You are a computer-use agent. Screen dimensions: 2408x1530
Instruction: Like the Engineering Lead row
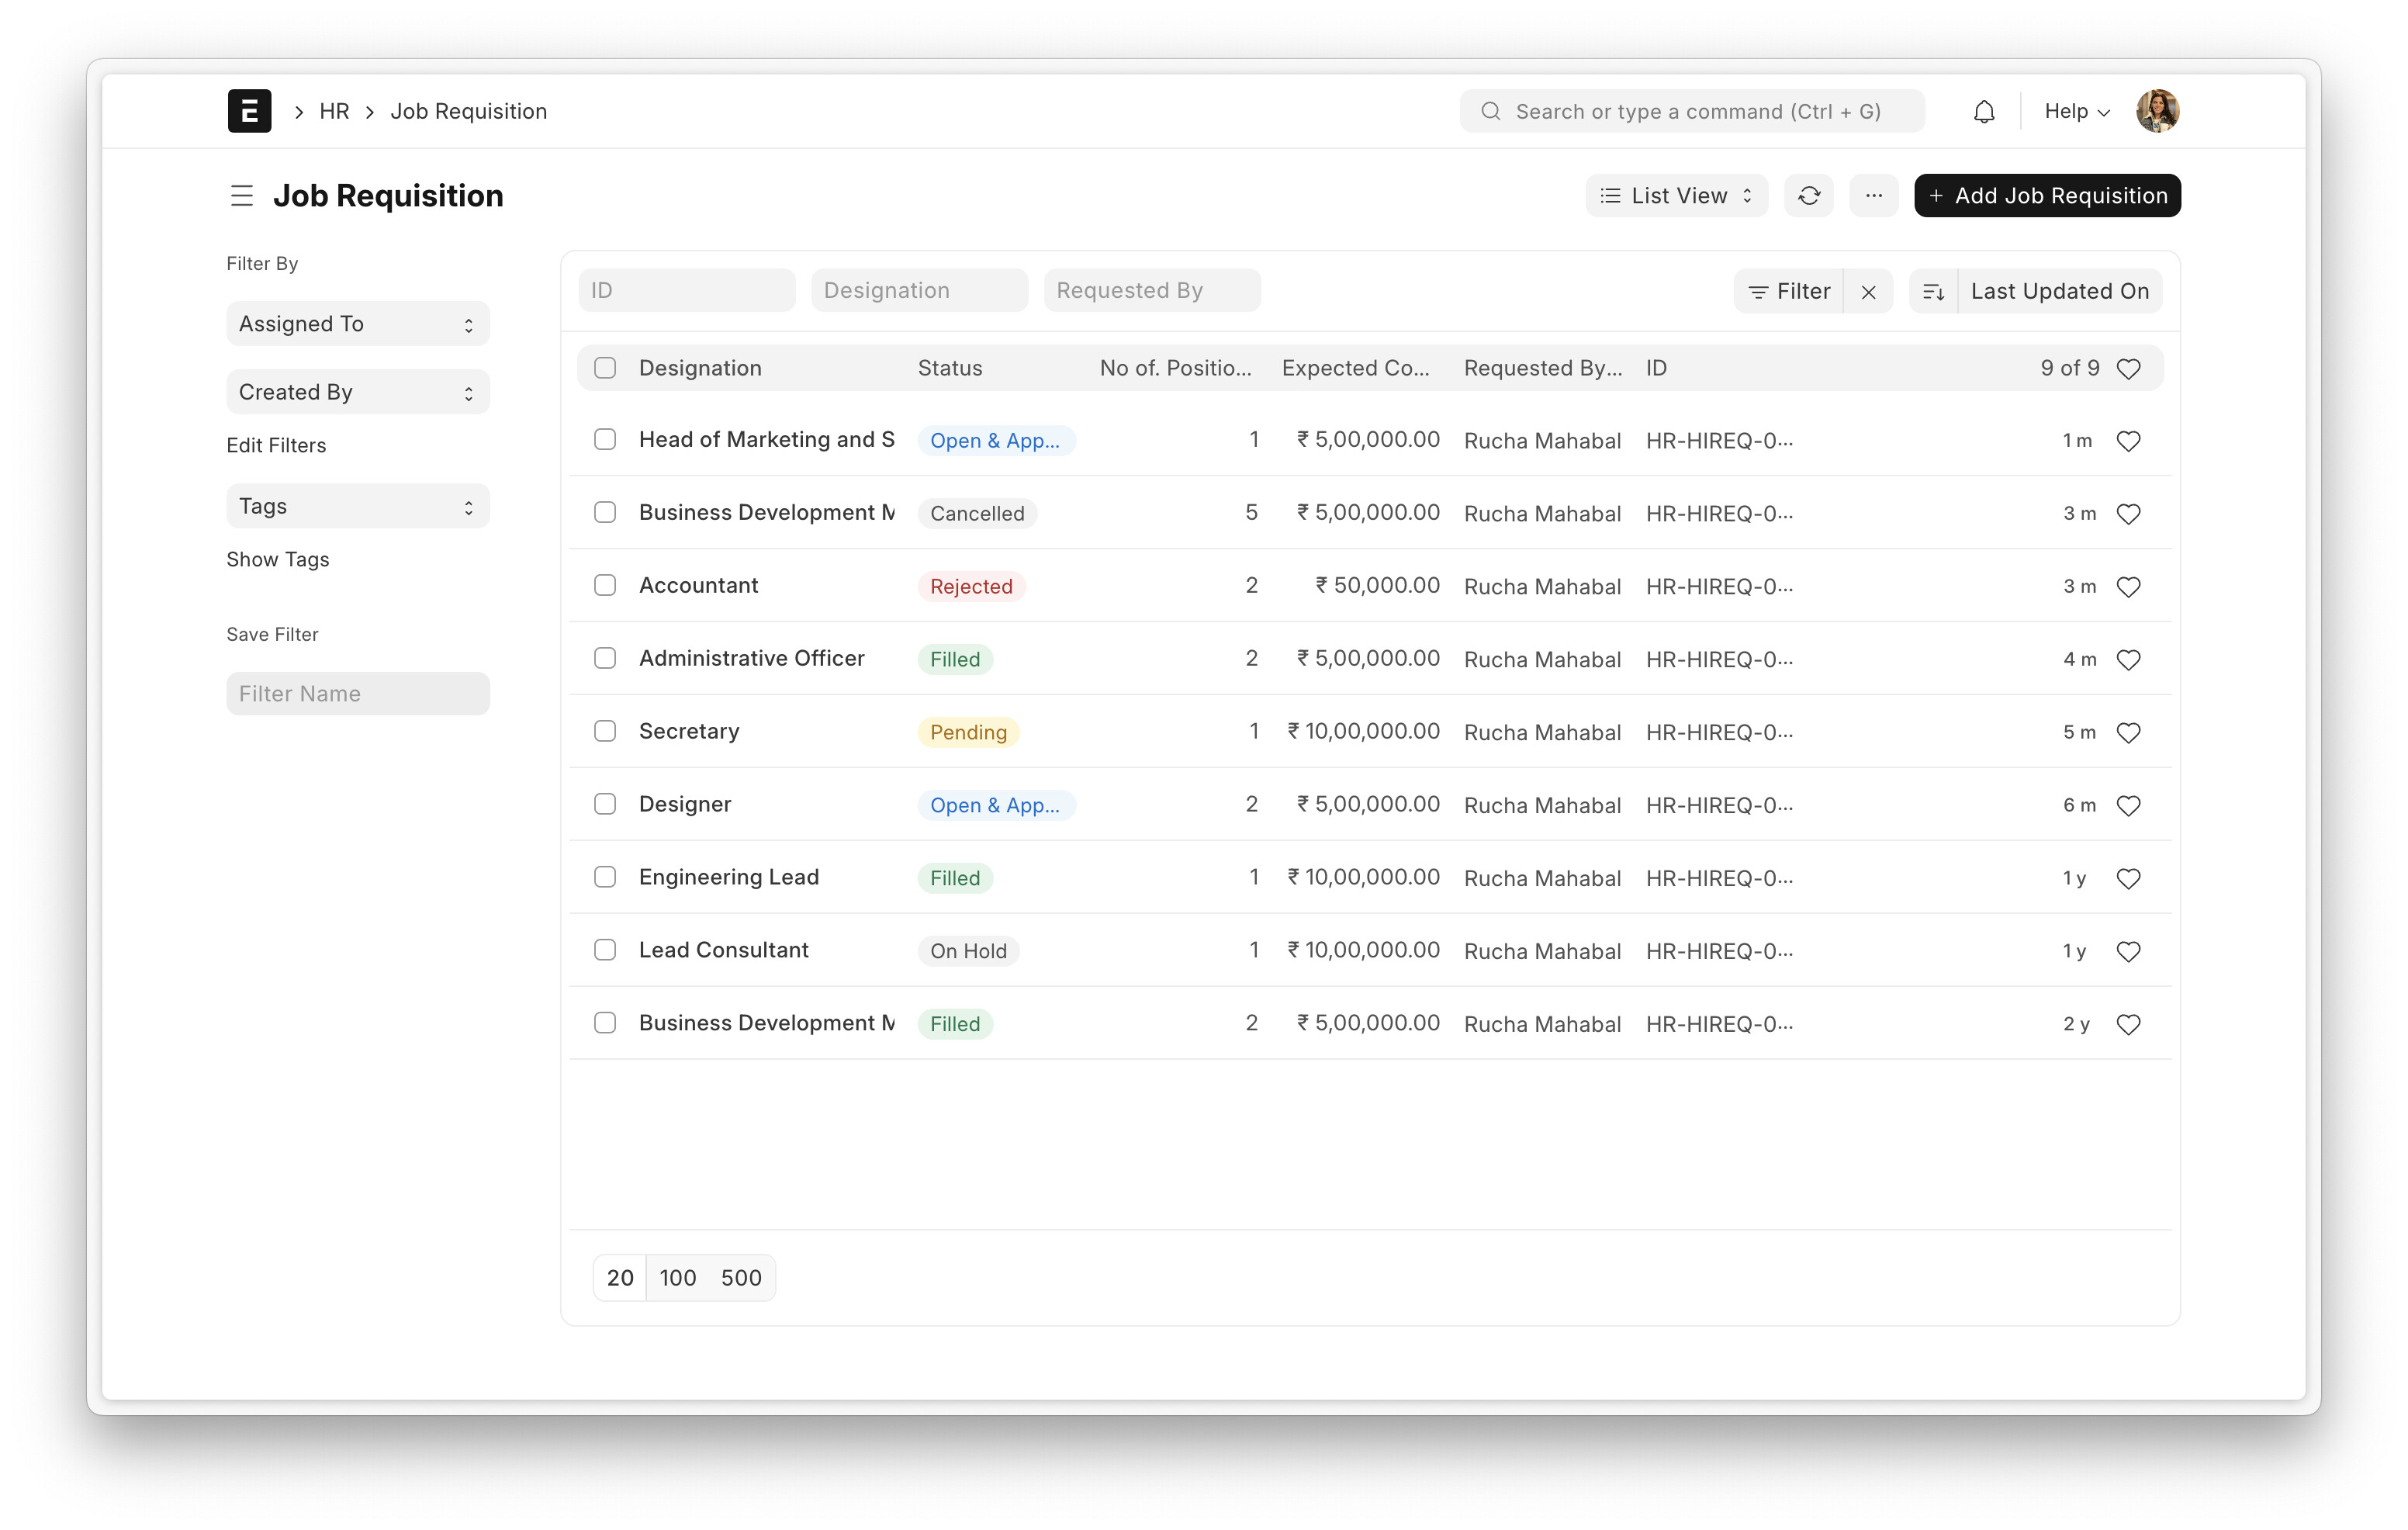pos(2129,879)
